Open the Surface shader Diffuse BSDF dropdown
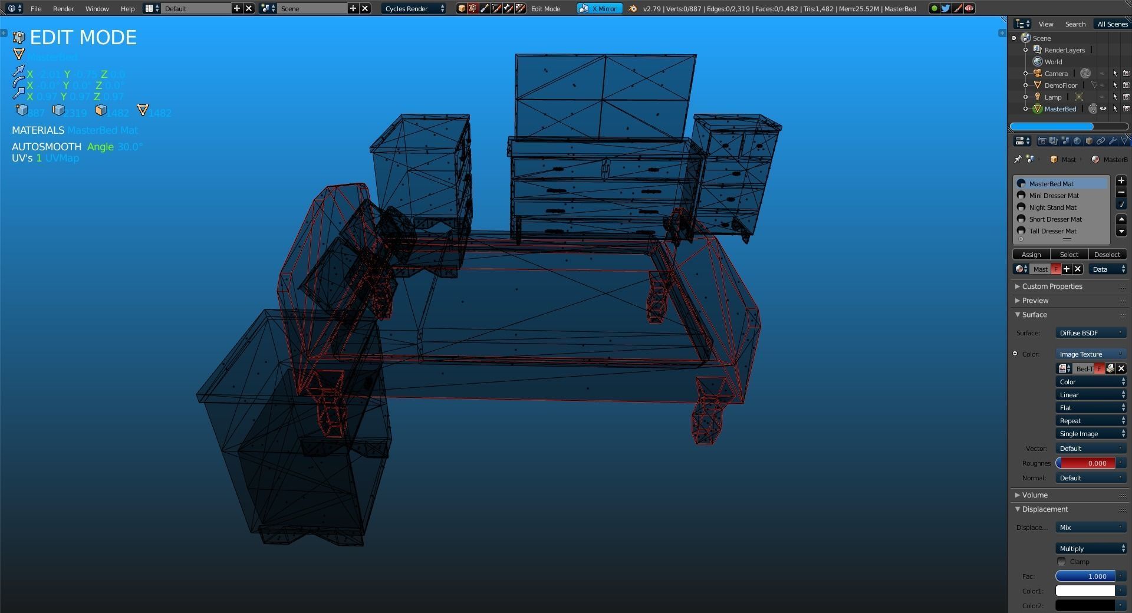1132x613 pixels. tap(1091, 333)
